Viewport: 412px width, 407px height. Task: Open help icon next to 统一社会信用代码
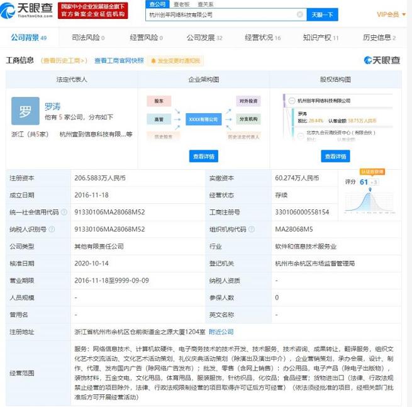(x=64, y=212)
